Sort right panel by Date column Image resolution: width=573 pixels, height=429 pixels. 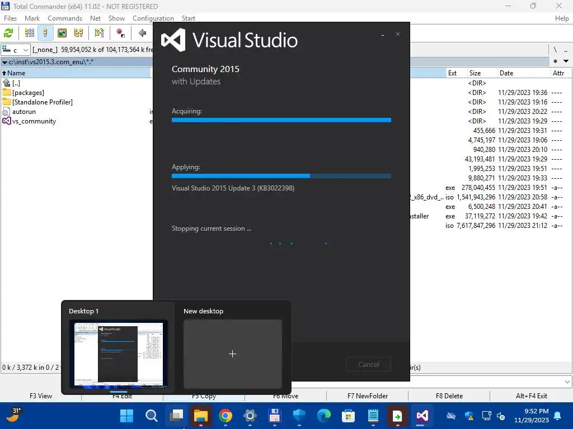pyautogui.click(x=524, y=73)
